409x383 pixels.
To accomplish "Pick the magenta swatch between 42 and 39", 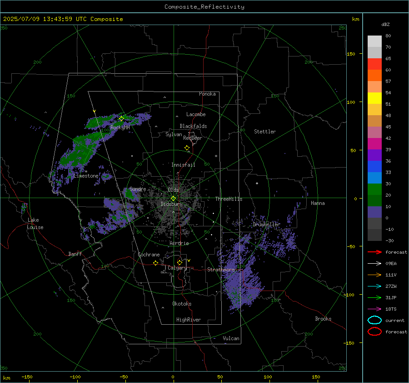I will pos(374,143).
